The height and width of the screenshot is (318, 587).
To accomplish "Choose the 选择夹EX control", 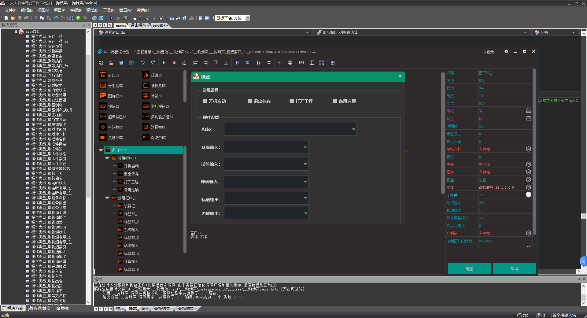I will click(x=154, y=86).
